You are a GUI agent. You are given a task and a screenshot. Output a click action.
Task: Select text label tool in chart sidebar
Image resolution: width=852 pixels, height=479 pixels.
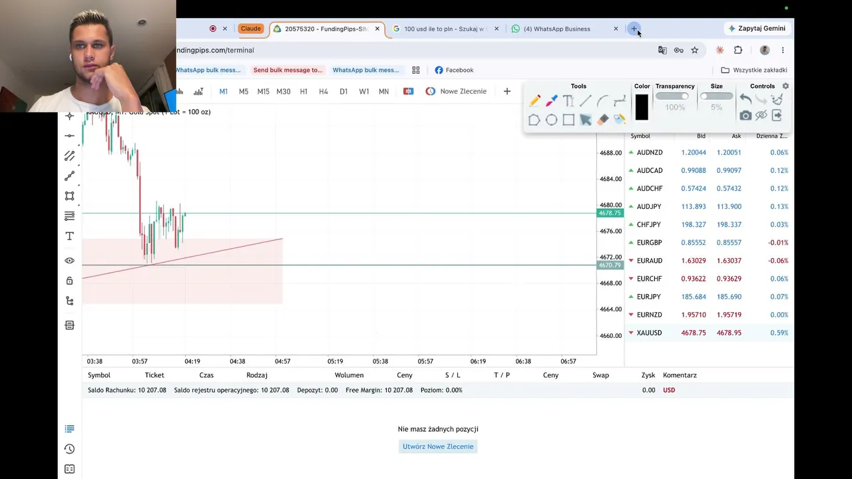coord(69,236)
